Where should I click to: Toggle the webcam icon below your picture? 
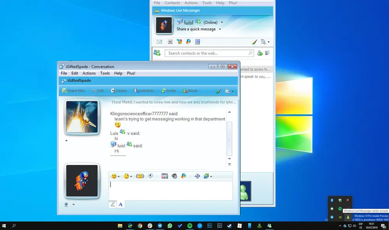(67, 204)
